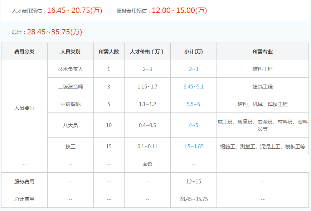The height and width of the screenshot is (211, 311).
Task: Click the 所需人数 column header
Action: [109, 52]
